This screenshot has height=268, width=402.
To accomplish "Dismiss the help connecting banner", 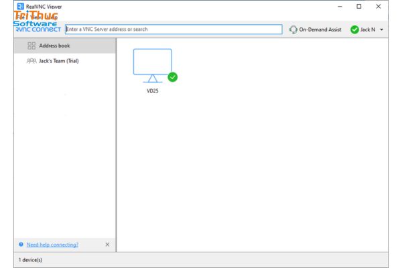I will [x=107, y=245].
